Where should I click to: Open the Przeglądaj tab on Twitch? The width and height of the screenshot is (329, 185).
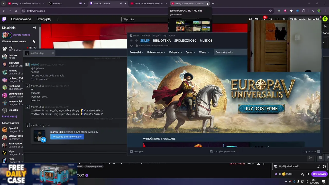click(x=44, y=19)
